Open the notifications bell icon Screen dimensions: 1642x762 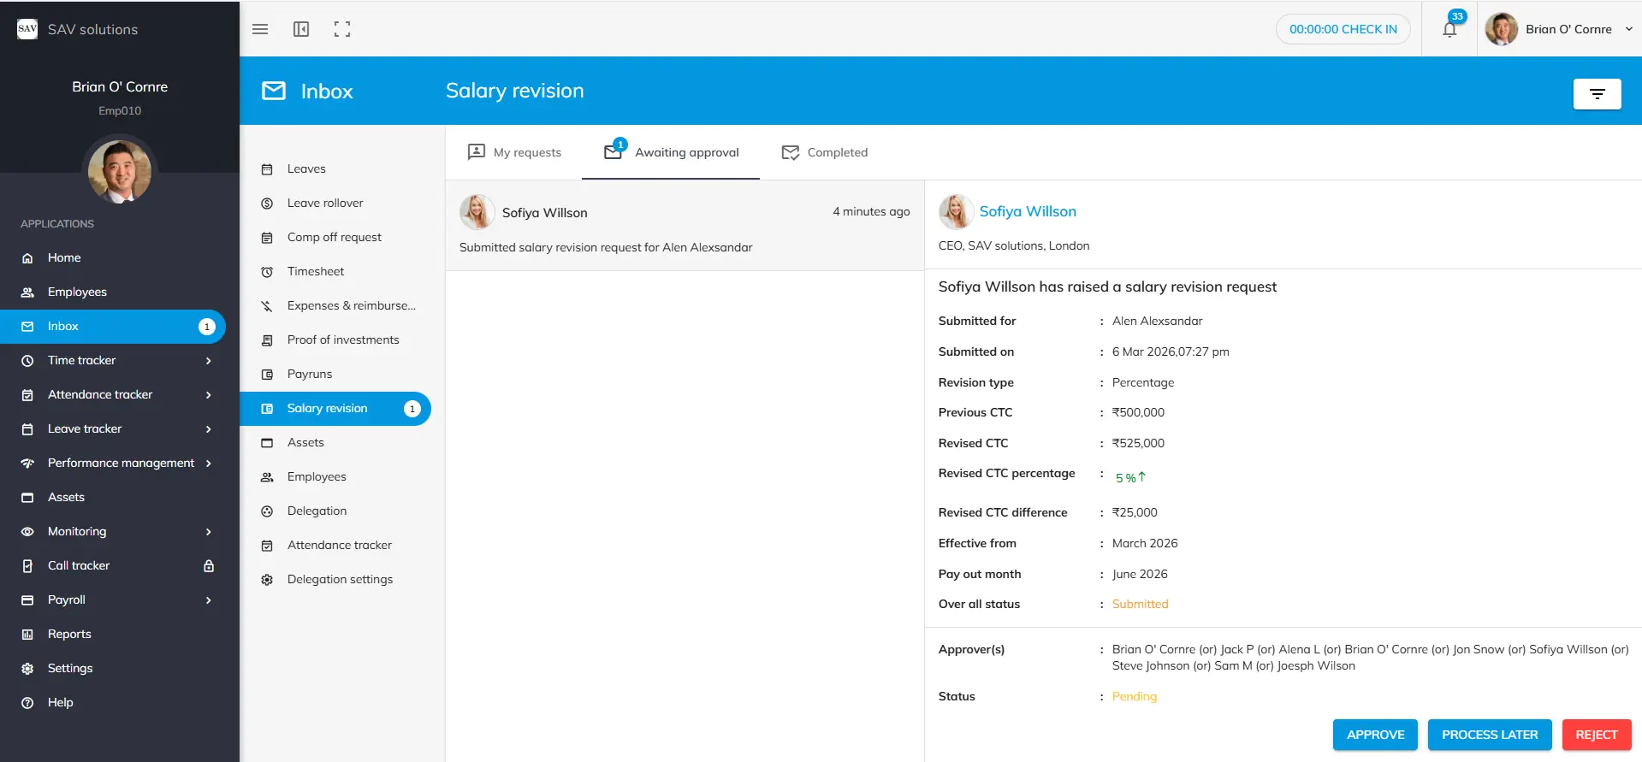1449,30
